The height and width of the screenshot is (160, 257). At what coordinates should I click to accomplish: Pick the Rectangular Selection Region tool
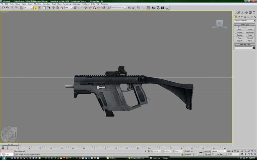coord(44,8)
